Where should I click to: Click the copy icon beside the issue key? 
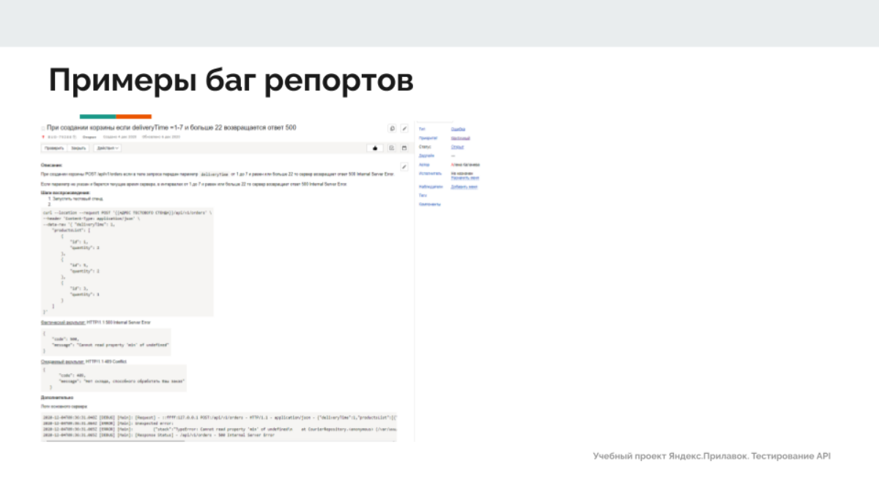pos(75,137)
